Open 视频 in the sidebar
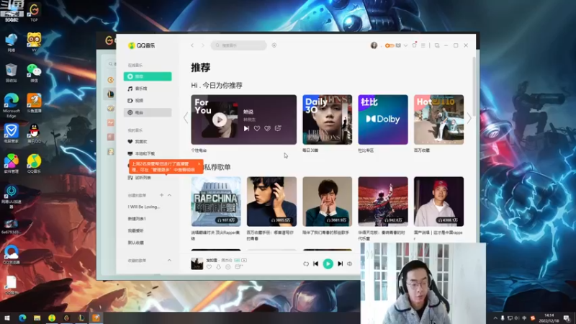This screenshot has width=576, height=324. pos(148,100)
